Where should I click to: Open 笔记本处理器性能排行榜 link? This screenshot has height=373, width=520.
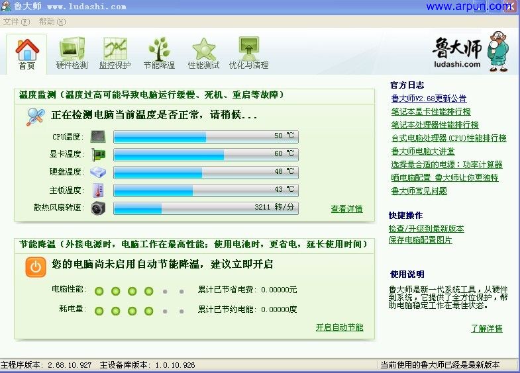coord(435,125)
